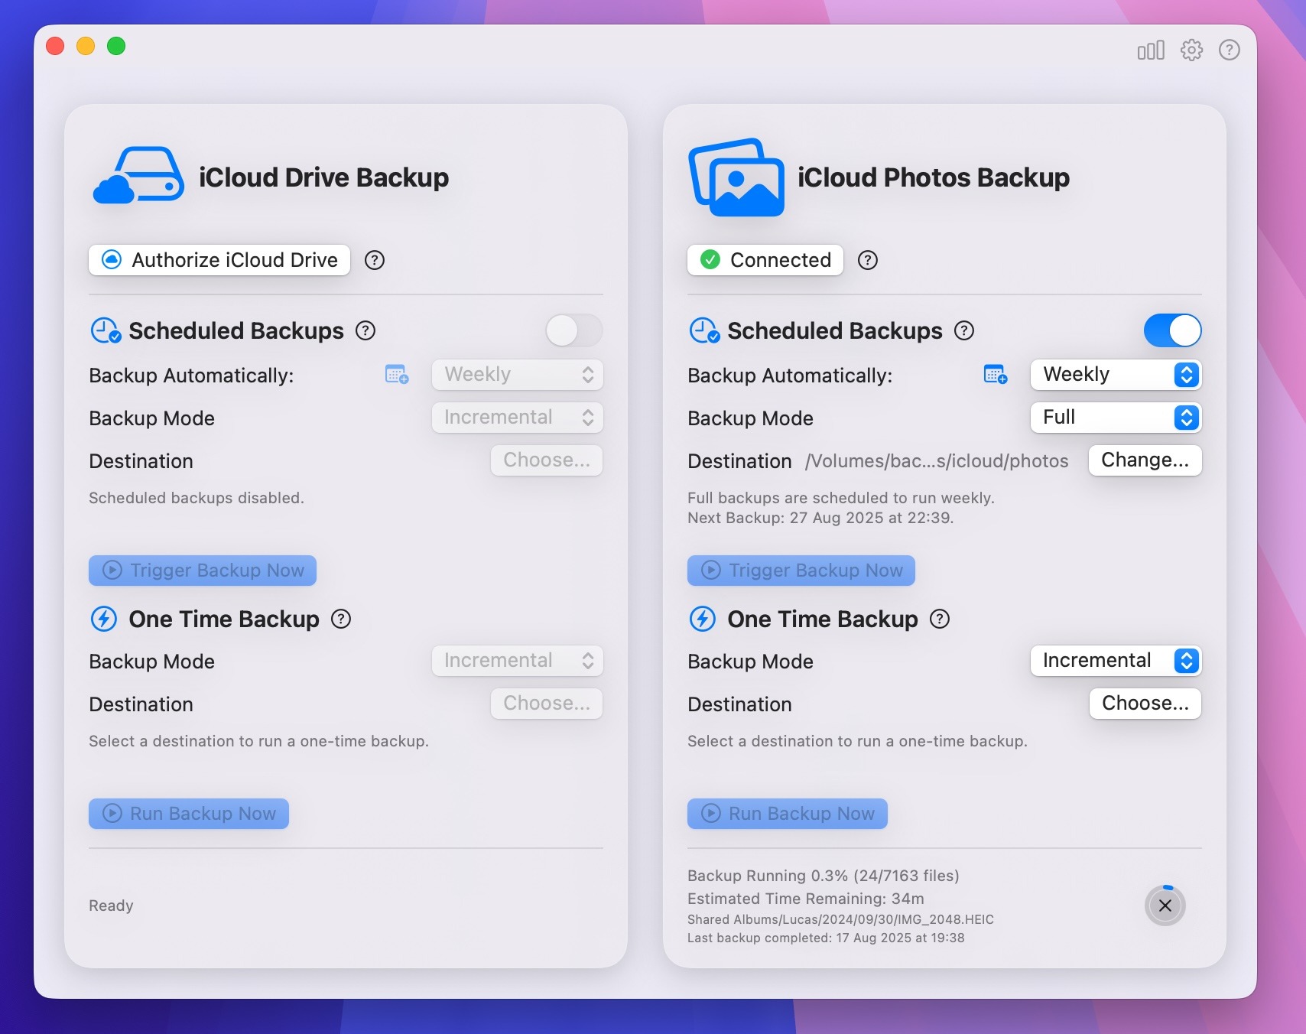
Task: Click Authorize iCloud Drive button
Action: coord(219,260)
